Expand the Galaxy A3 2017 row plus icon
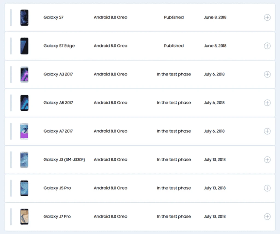 (x=267, y=74)
